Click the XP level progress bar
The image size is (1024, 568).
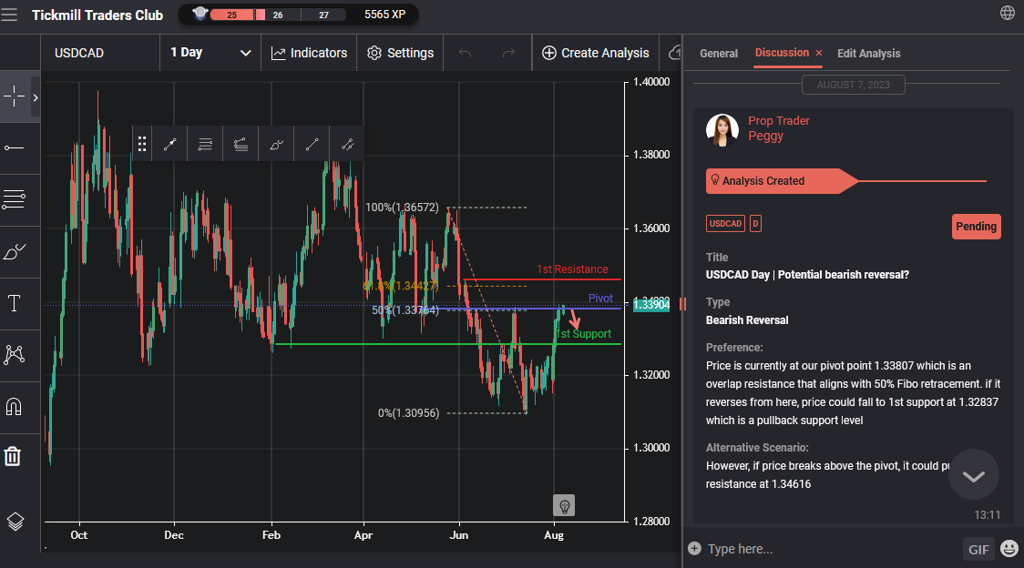[x=276, y=15]
